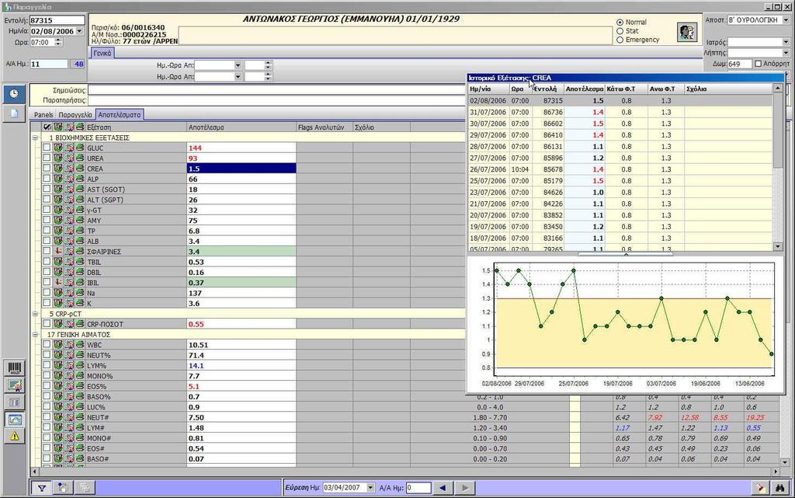Open the first Ημ.-Ώρα Απ date dropdown
The width and height of the screenshot is (795, 498).
pyautogui.click(x=238, y=65)
